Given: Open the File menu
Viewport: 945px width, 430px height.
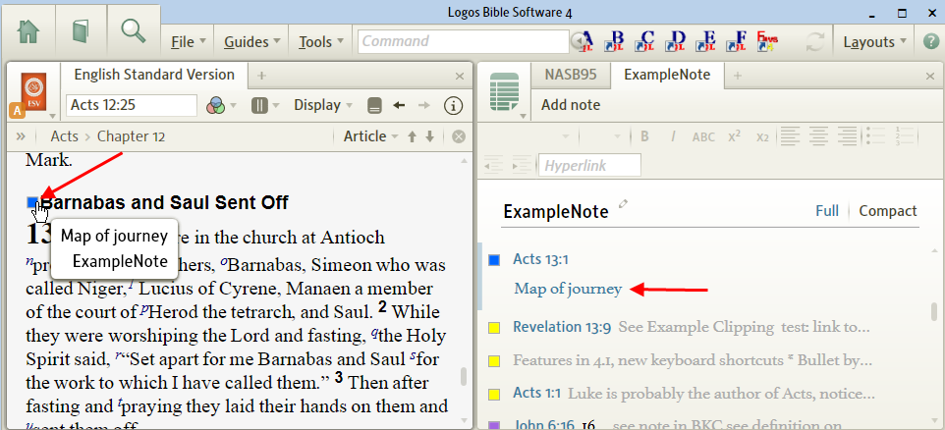Looking at the screenshot, I should (x=188, y=42).
